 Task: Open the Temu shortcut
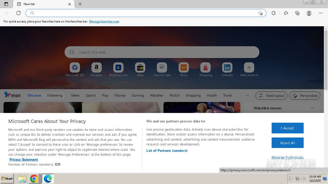(x=184, y=70)
